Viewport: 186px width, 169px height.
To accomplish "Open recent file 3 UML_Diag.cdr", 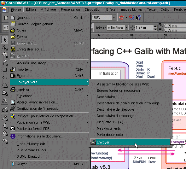I will [49, 156].
